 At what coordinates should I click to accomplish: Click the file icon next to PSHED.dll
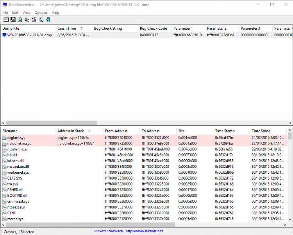(4, 190)
